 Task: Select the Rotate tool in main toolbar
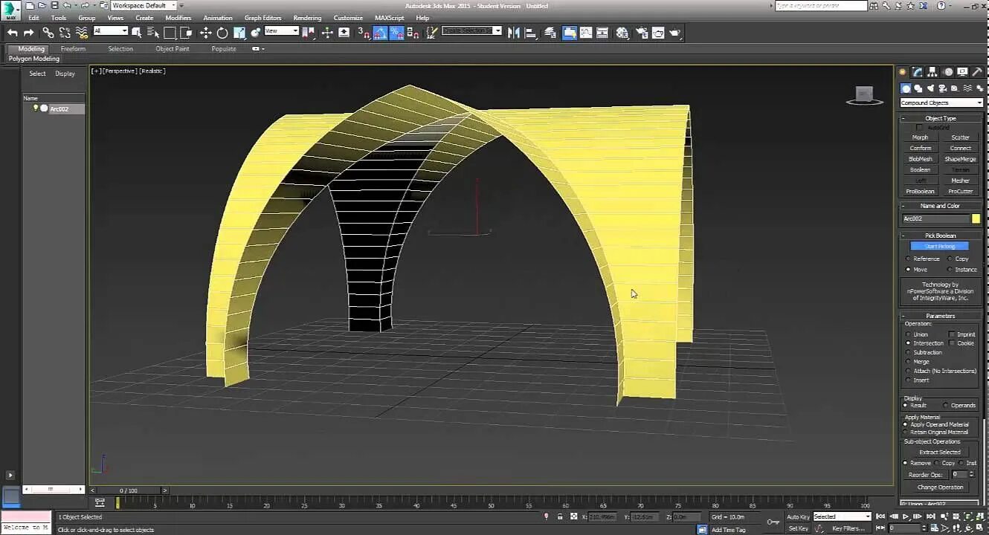pyautogui.click(x=222, y=33)
